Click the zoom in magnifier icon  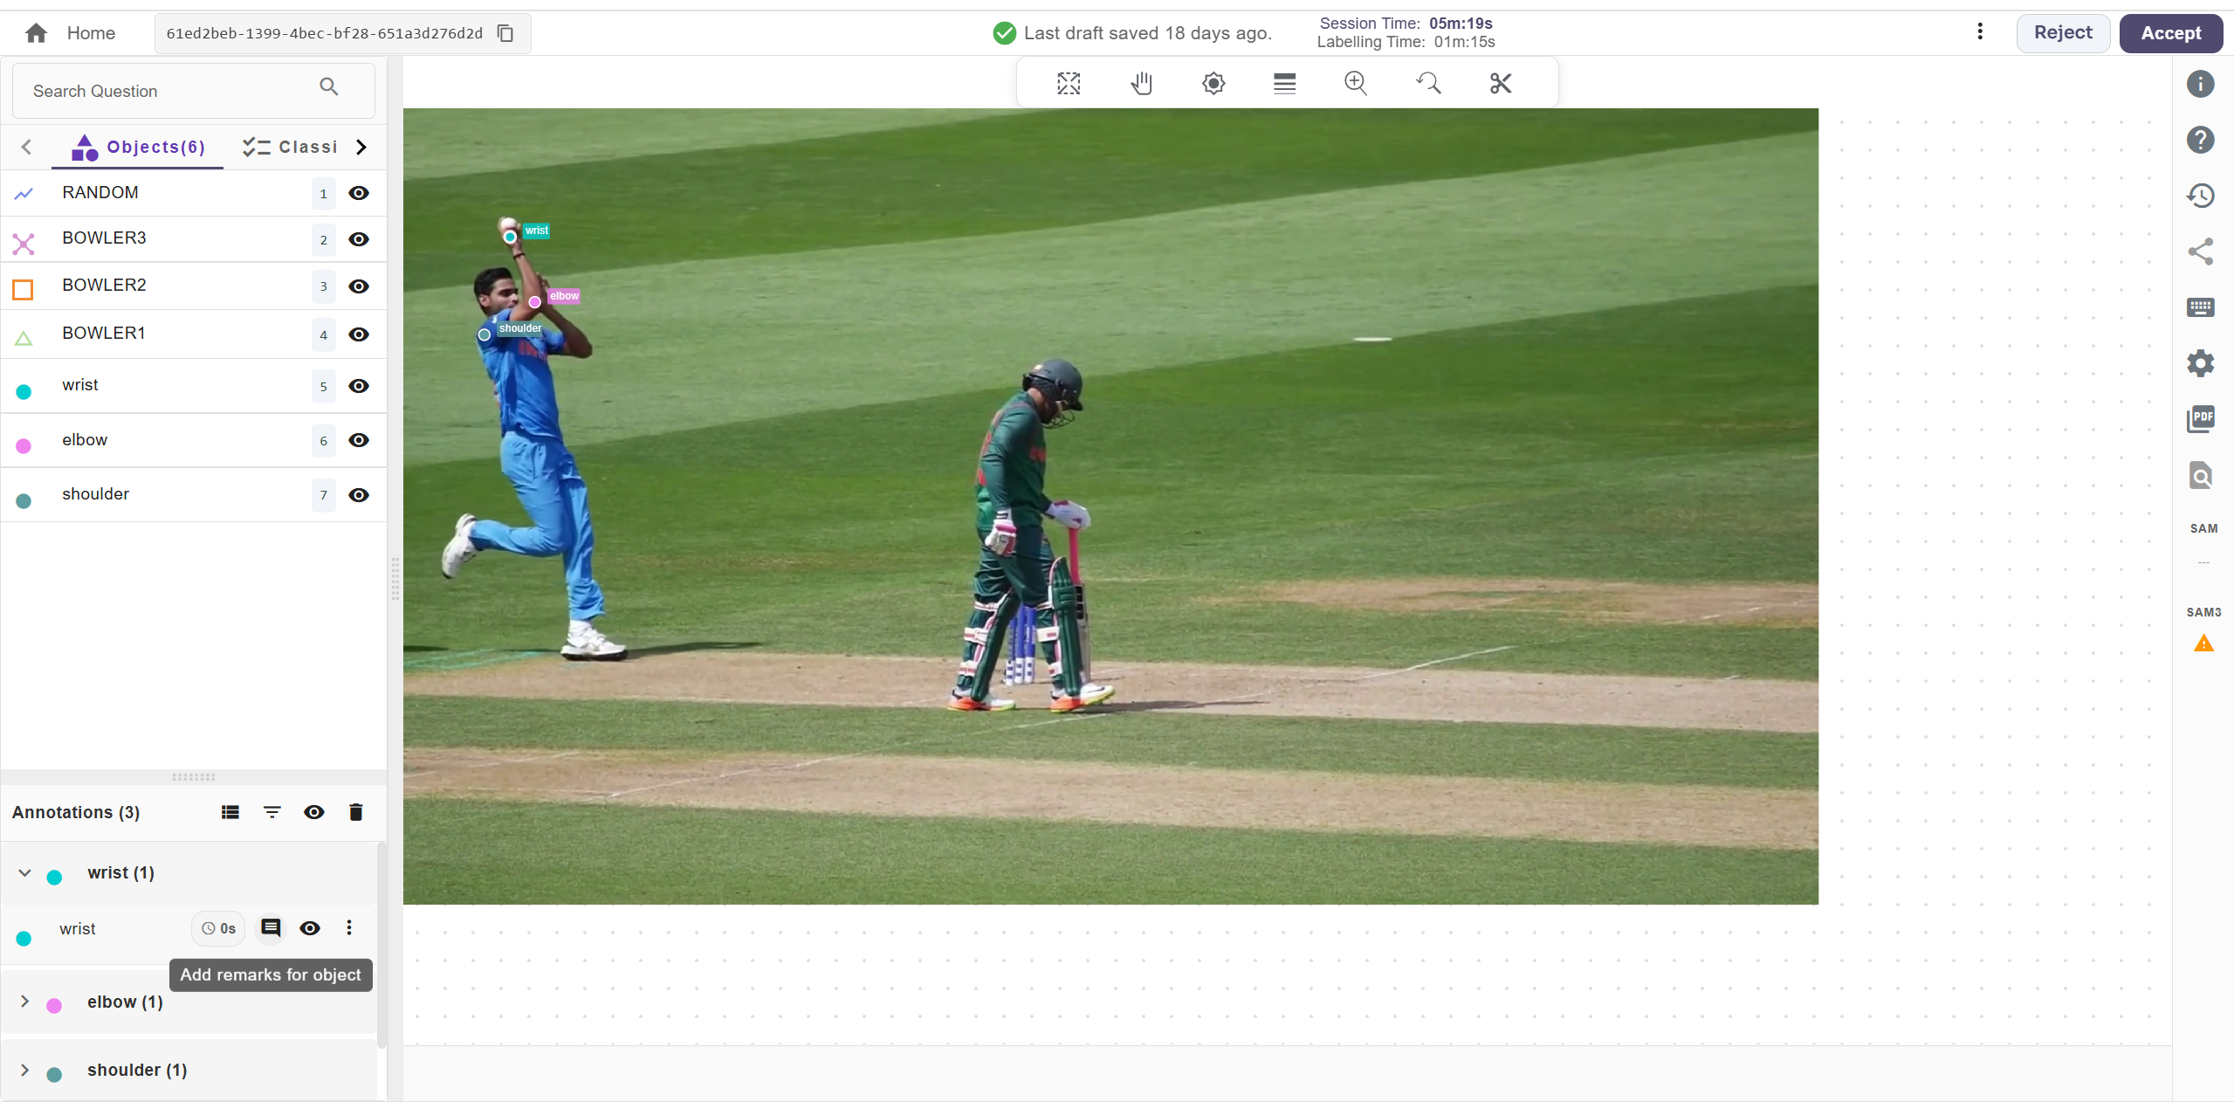1356,84
